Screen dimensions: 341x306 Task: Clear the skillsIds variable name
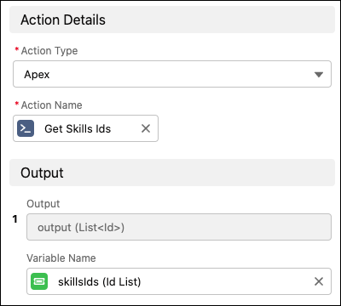[x=319, y=281]
